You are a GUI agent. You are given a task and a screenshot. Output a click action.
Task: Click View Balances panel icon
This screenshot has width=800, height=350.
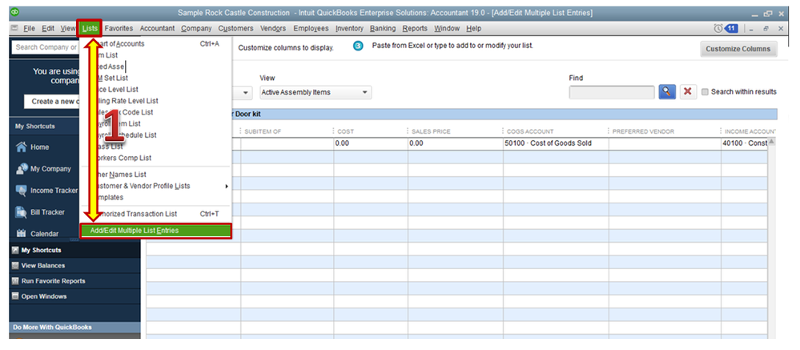(x=15, y=265)
